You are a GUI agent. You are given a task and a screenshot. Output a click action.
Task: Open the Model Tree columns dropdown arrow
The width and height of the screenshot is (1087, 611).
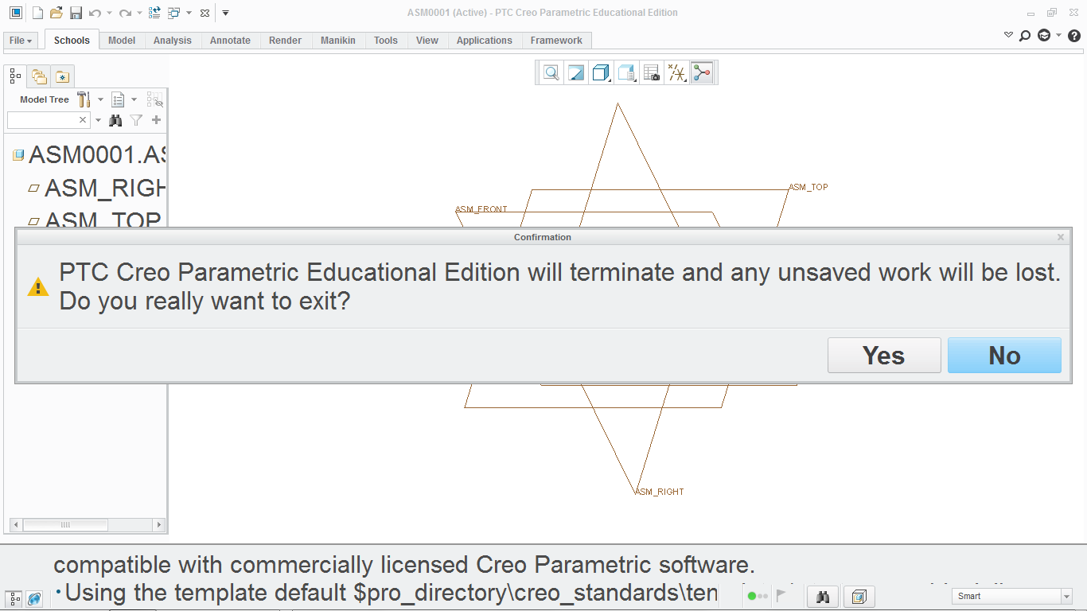click(x=134, y=99)
